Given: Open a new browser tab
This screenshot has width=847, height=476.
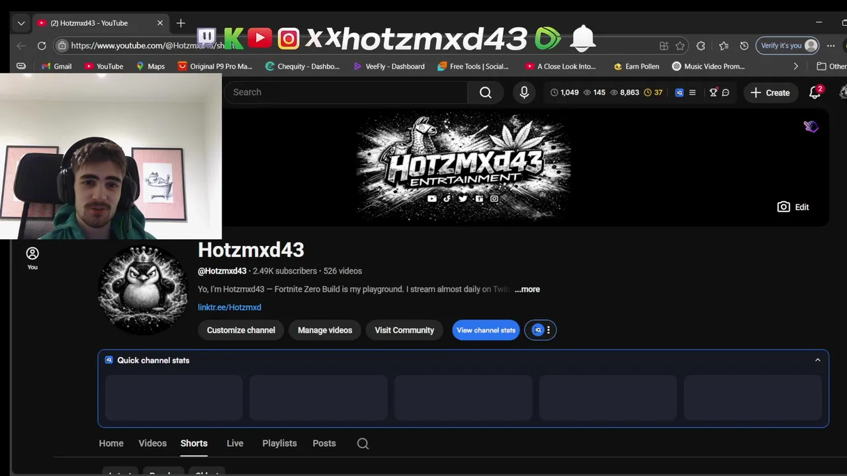Looking at the screenshot, I should pos(181,23).
